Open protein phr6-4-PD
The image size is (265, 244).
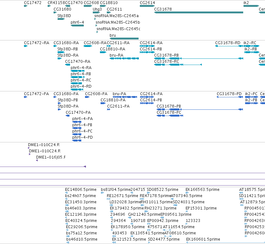[83, 137]
